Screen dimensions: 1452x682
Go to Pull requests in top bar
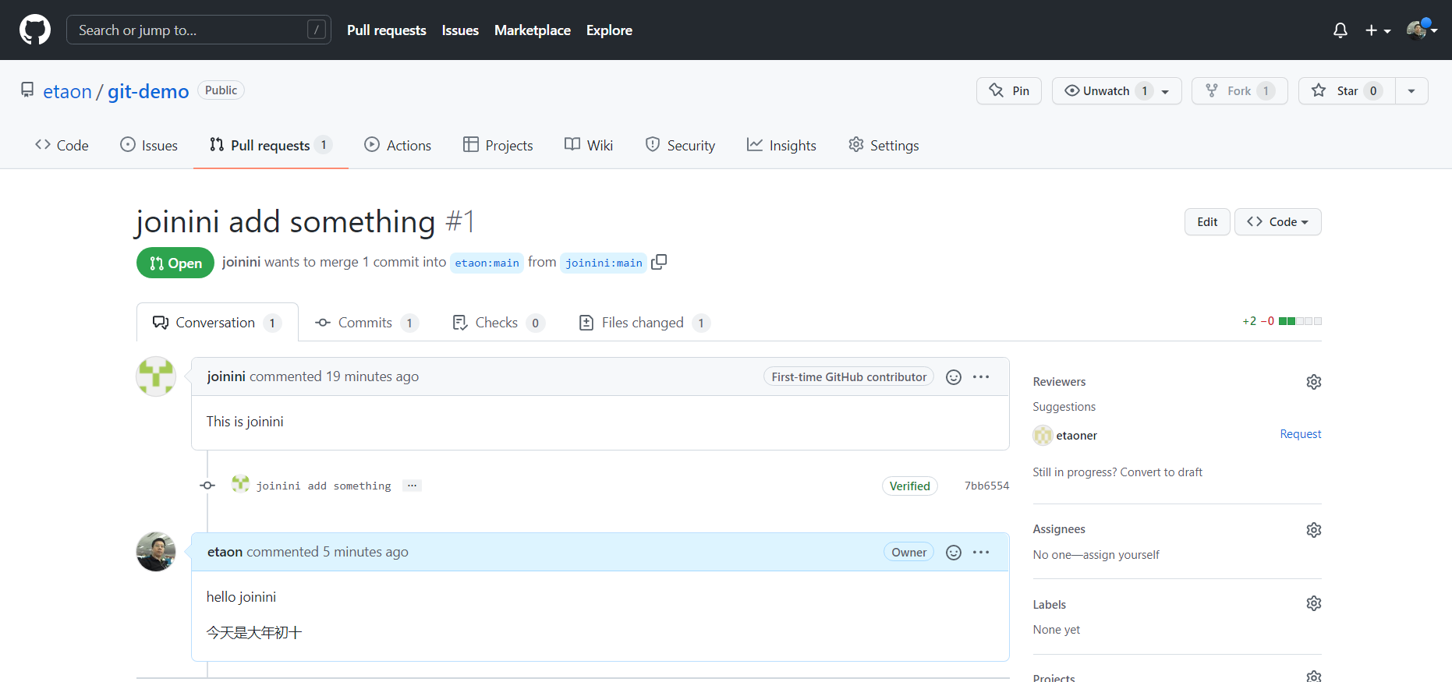387,30
